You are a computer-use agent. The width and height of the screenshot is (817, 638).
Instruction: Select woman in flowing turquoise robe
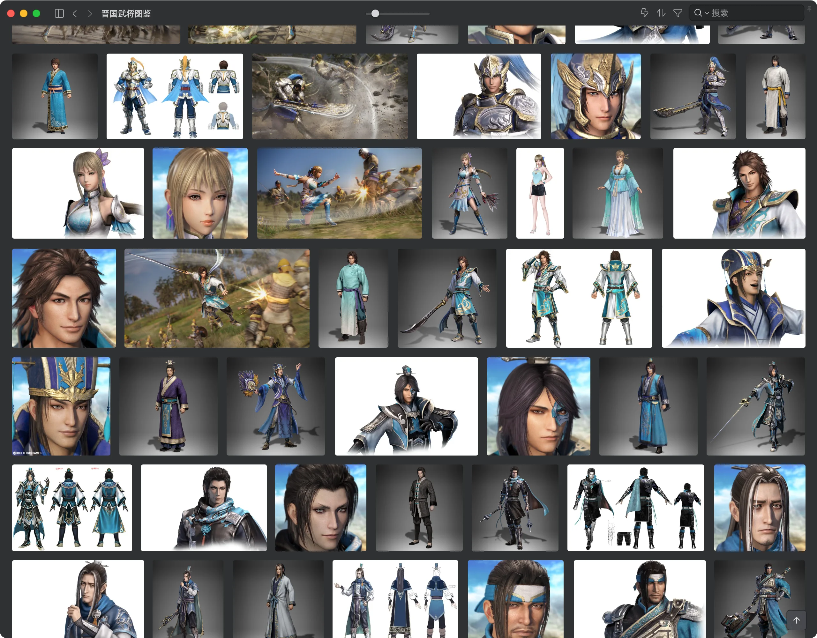click(618, 193)
